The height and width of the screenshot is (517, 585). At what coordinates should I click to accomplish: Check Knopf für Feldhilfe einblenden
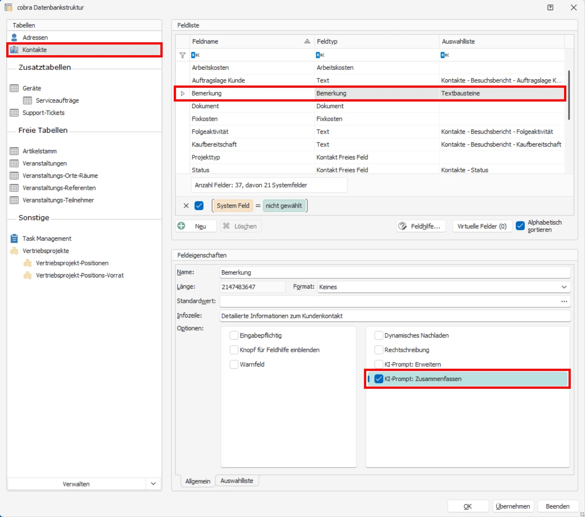(x=234, y=350)
